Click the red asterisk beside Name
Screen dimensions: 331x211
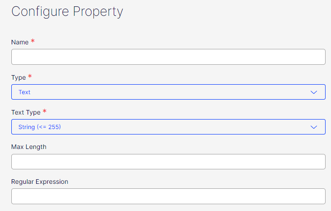tap(33, 42)
